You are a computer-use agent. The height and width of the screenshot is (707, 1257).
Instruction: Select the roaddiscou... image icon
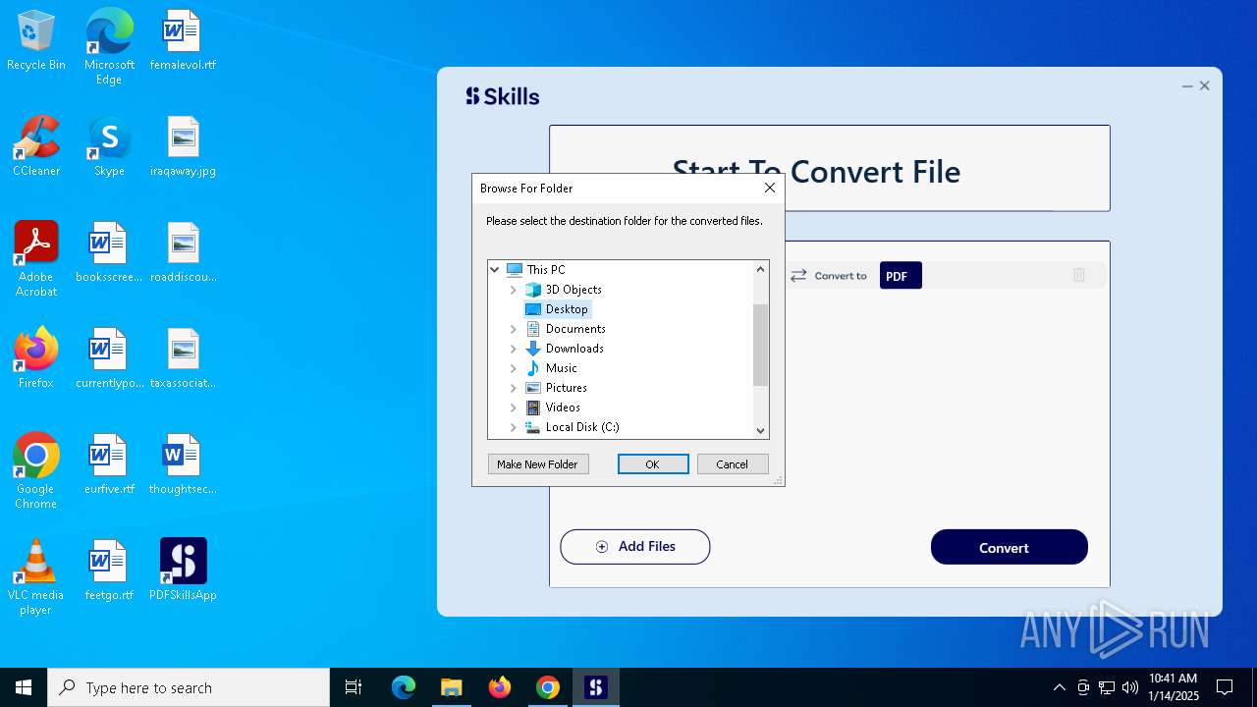click(183, 252)
